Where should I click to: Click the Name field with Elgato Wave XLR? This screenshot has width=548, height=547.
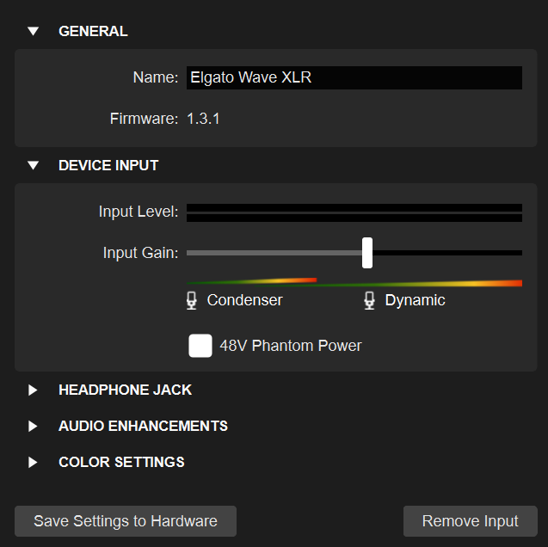point(354,77)
